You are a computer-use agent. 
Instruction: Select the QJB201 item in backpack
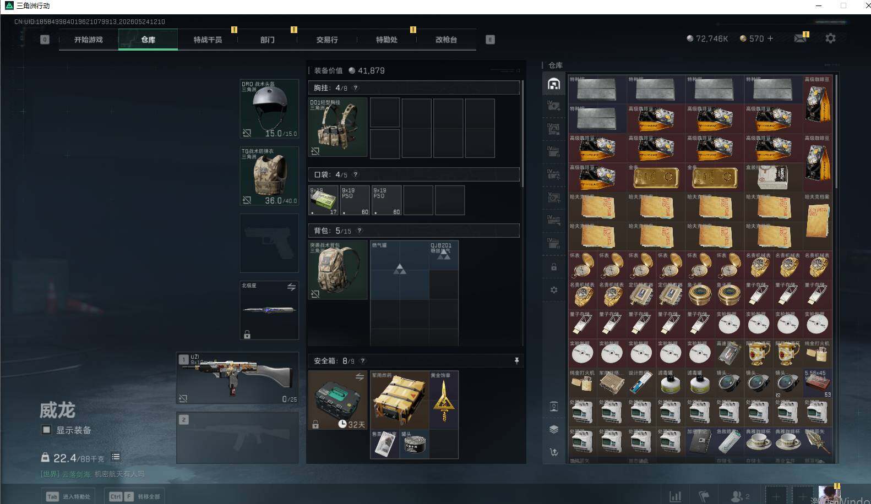pyautogui.click(x=444, y=255)
